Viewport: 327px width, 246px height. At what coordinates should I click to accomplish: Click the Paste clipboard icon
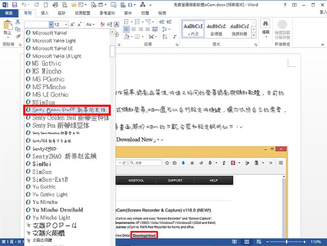tap(8, 25)
